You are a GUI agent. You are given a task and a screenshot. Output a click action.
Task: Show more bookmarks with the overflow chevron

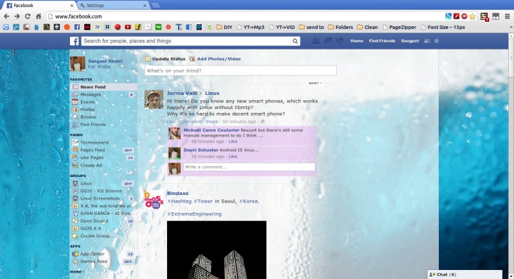pos(511,27)
